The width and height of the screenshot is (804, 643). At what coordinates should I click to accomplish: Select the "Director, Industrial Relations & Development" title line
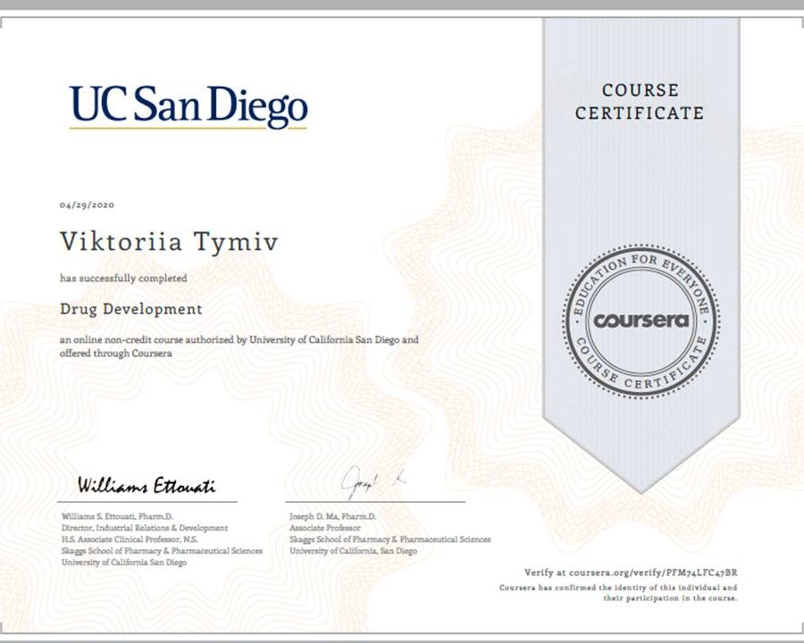[145, 529]
